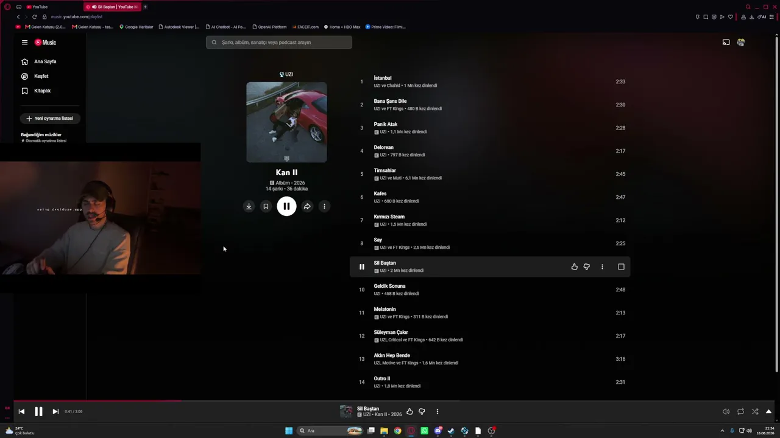
Task: Like the current song in player bar
Action: 409,412
